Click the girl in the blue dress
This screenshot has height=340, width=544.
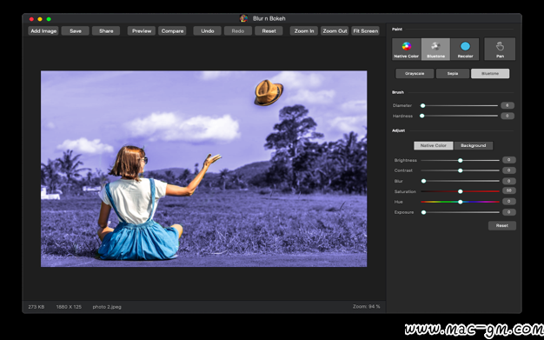tap(139, 205)
